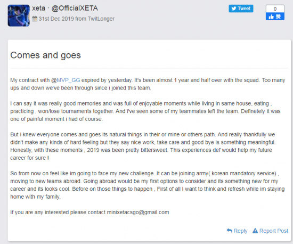The height and width of the screenshot is (244, 293).
Task: Open the @MVP_GG mention link
Action: (66, 80)
